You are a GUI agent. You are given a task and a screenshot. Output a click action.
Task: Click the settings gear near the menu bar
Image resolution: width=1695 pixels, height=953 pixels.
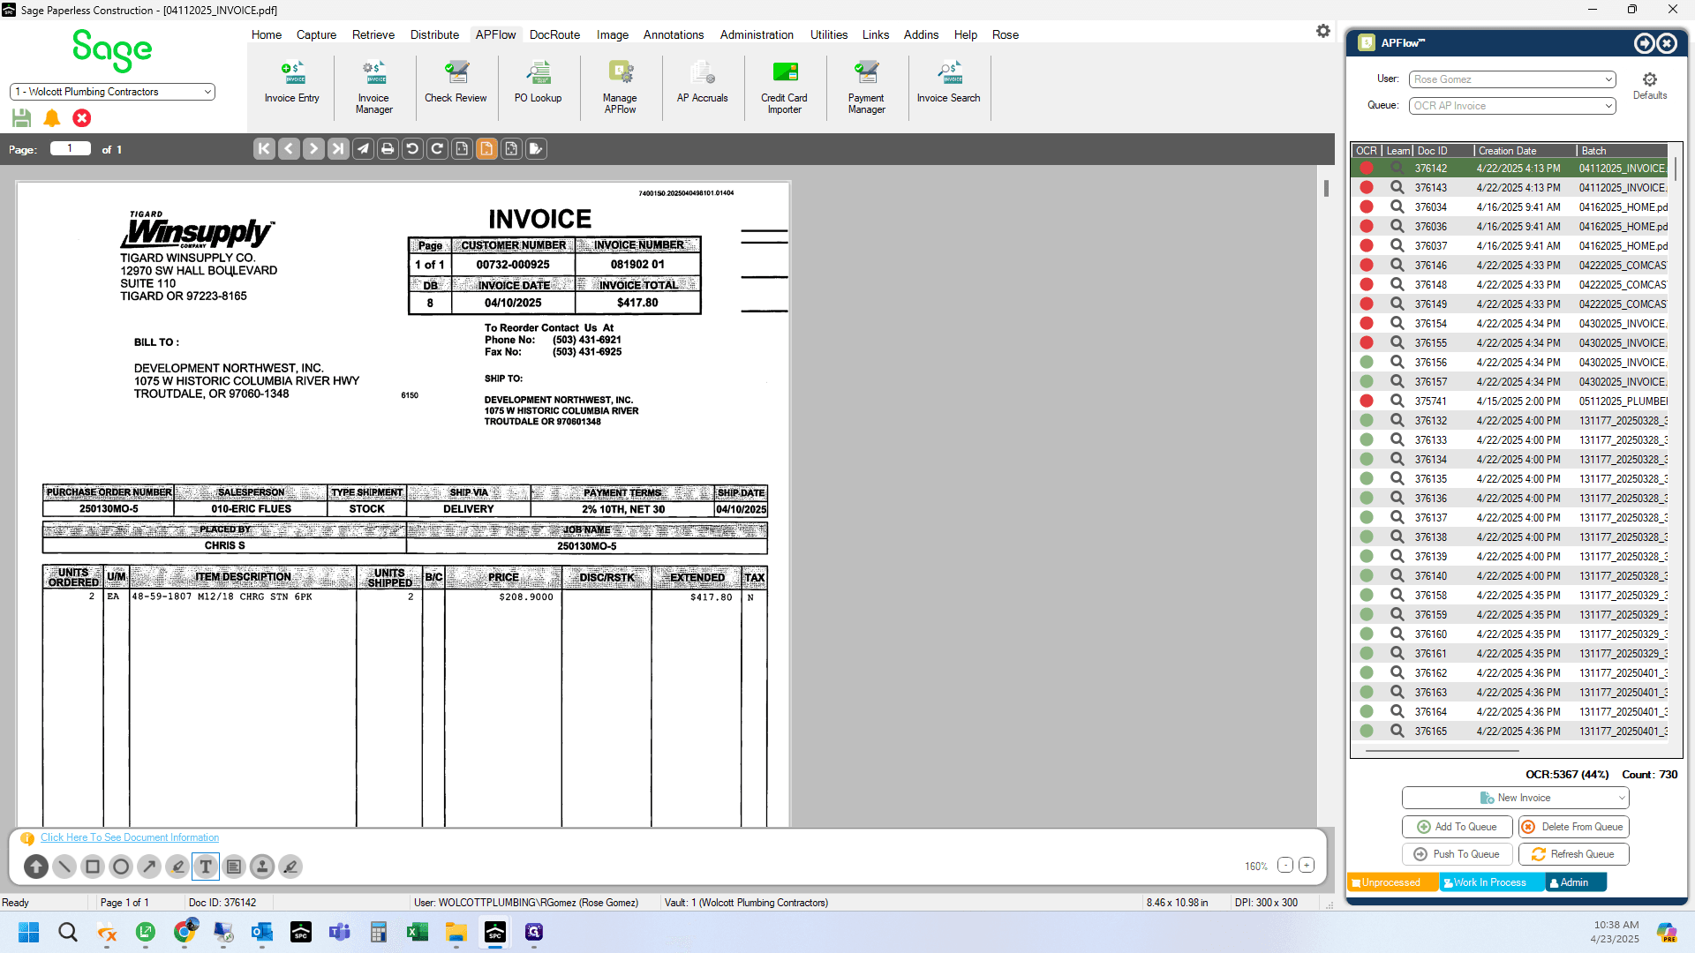1322,31
